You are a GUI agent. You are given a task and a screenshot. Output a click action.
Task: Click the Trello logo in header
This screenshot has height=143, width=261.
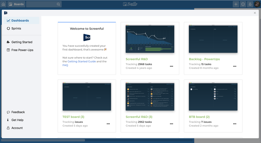[x=130, y=4]
